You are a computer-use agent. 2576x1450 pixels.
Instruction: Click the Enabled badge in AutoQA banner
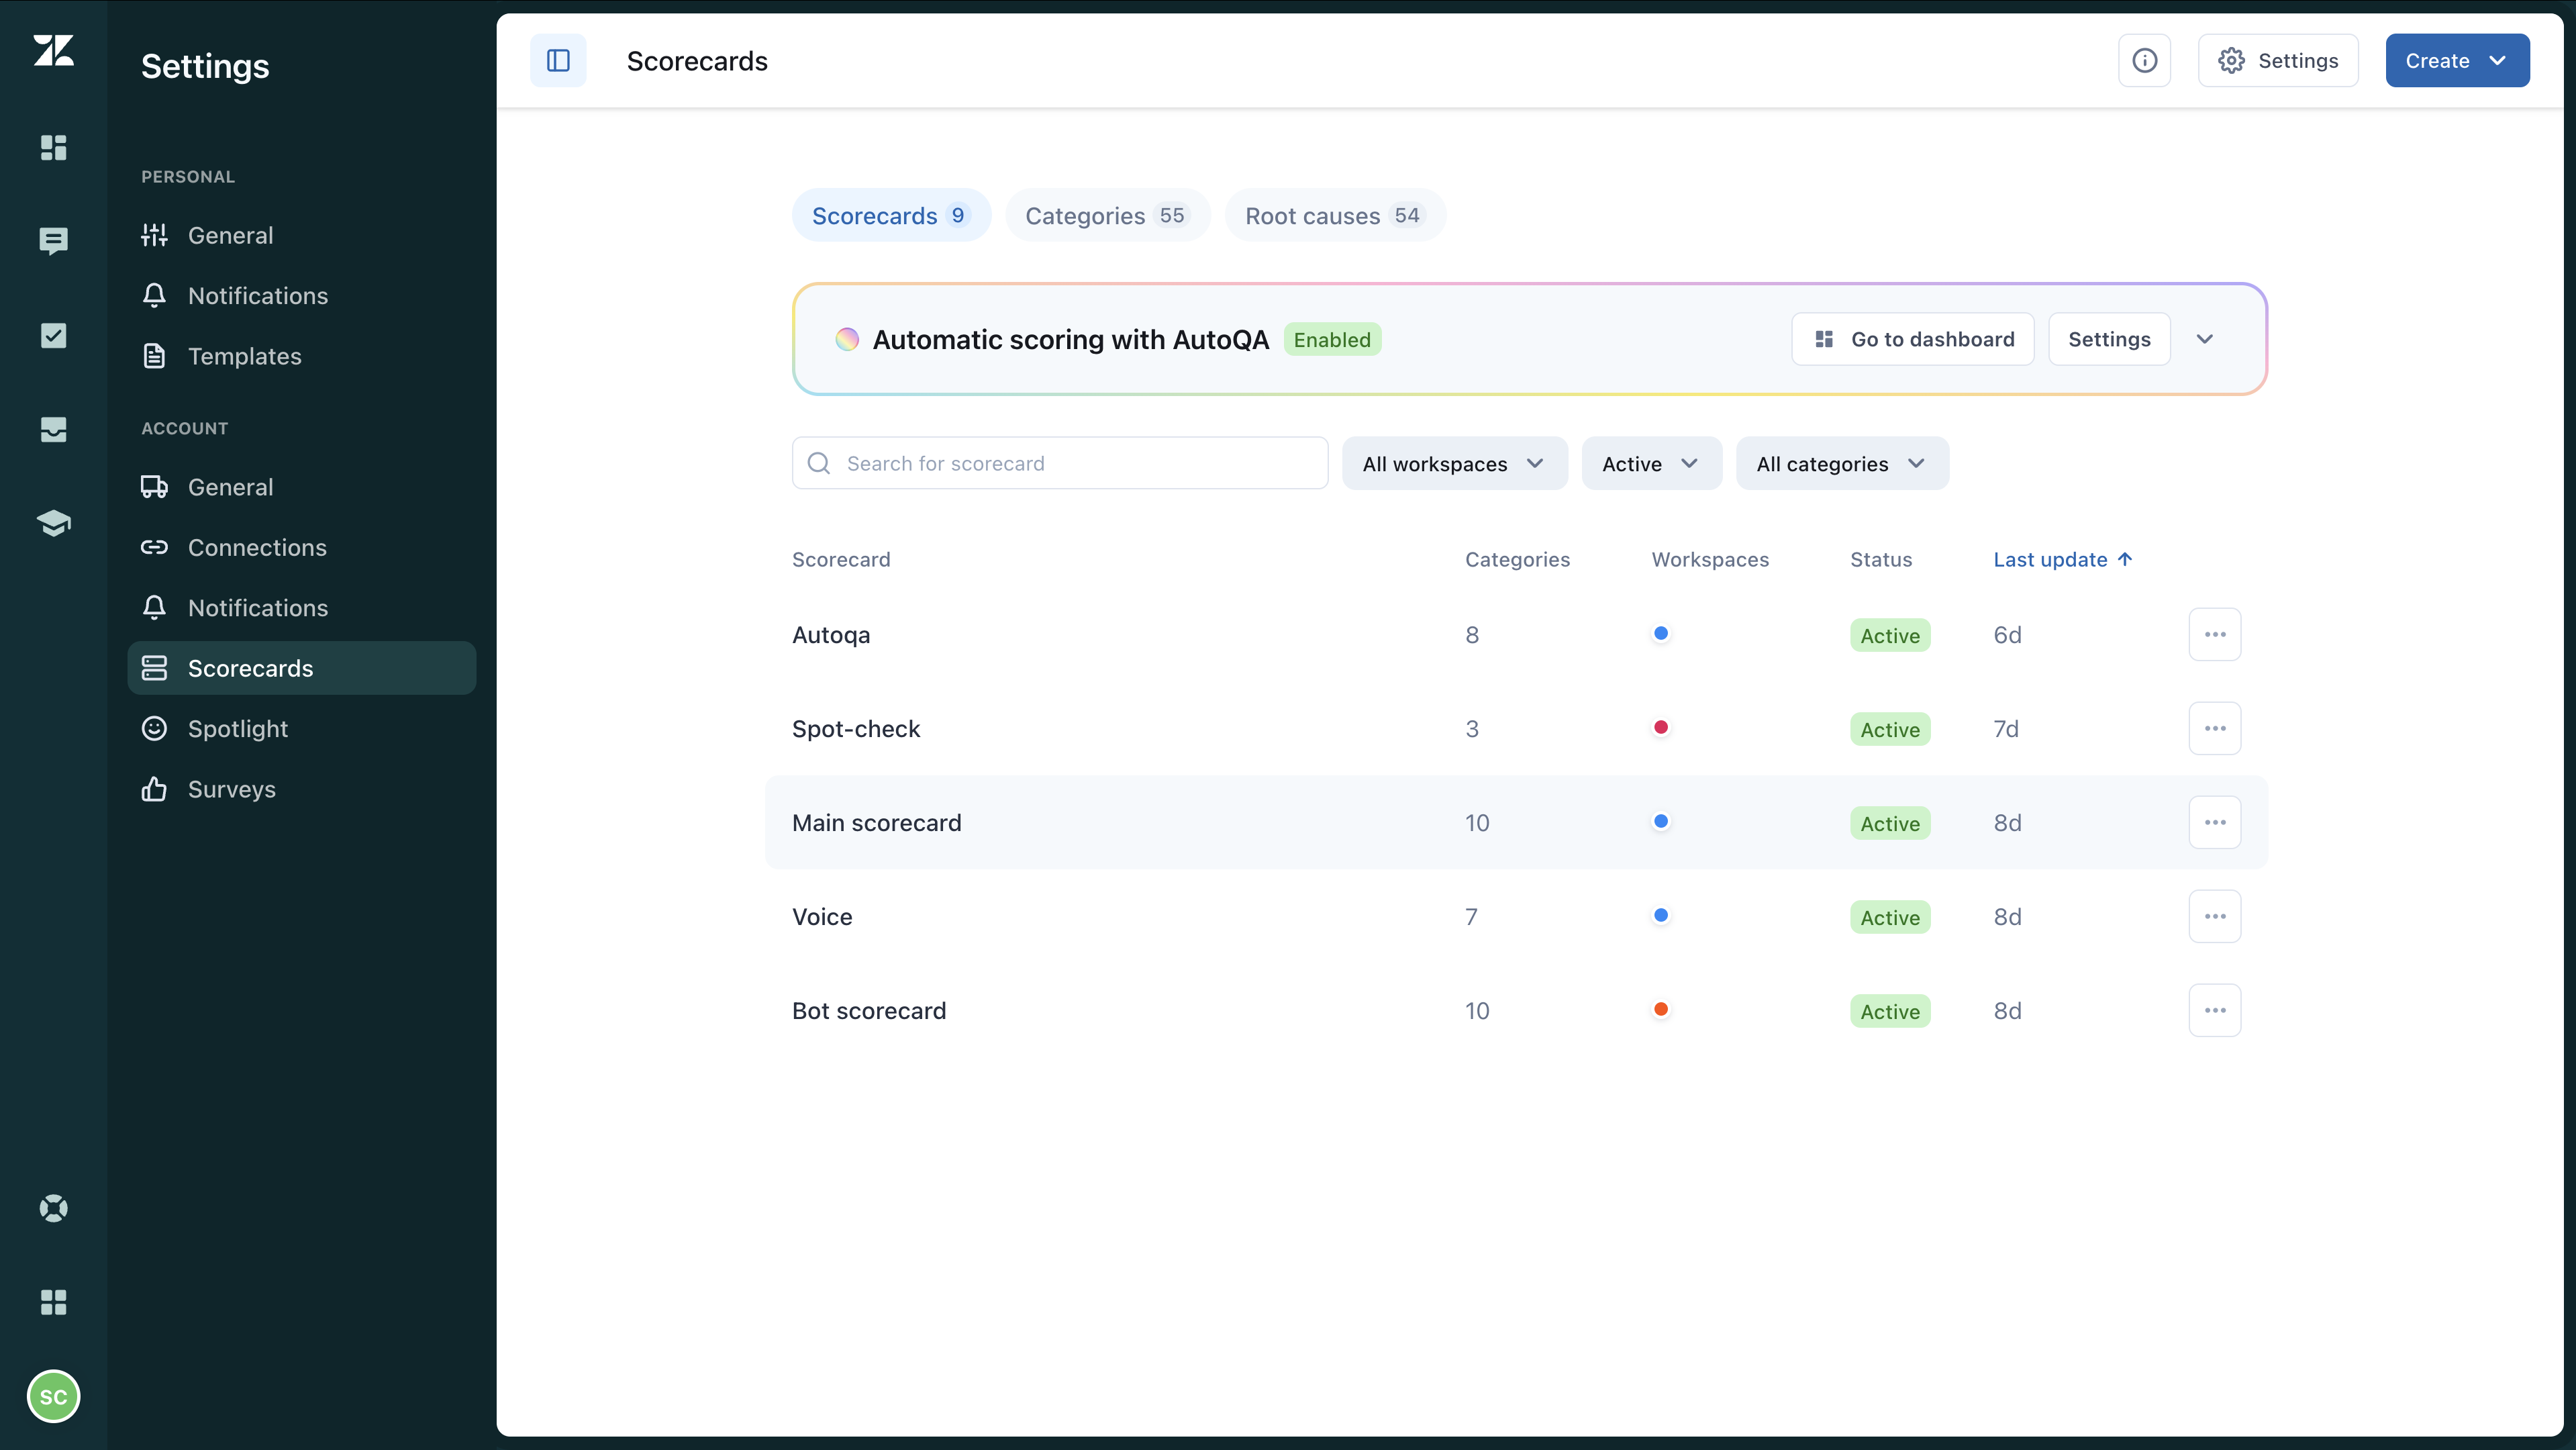(x=1332, y=339)
